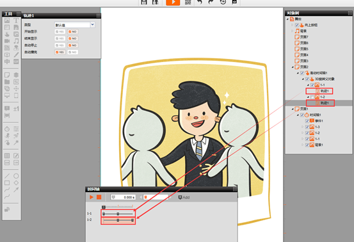Click the 0.000 s time field
Image resolution: width=354 pixels, height=242 pixels.
(123, 197)
